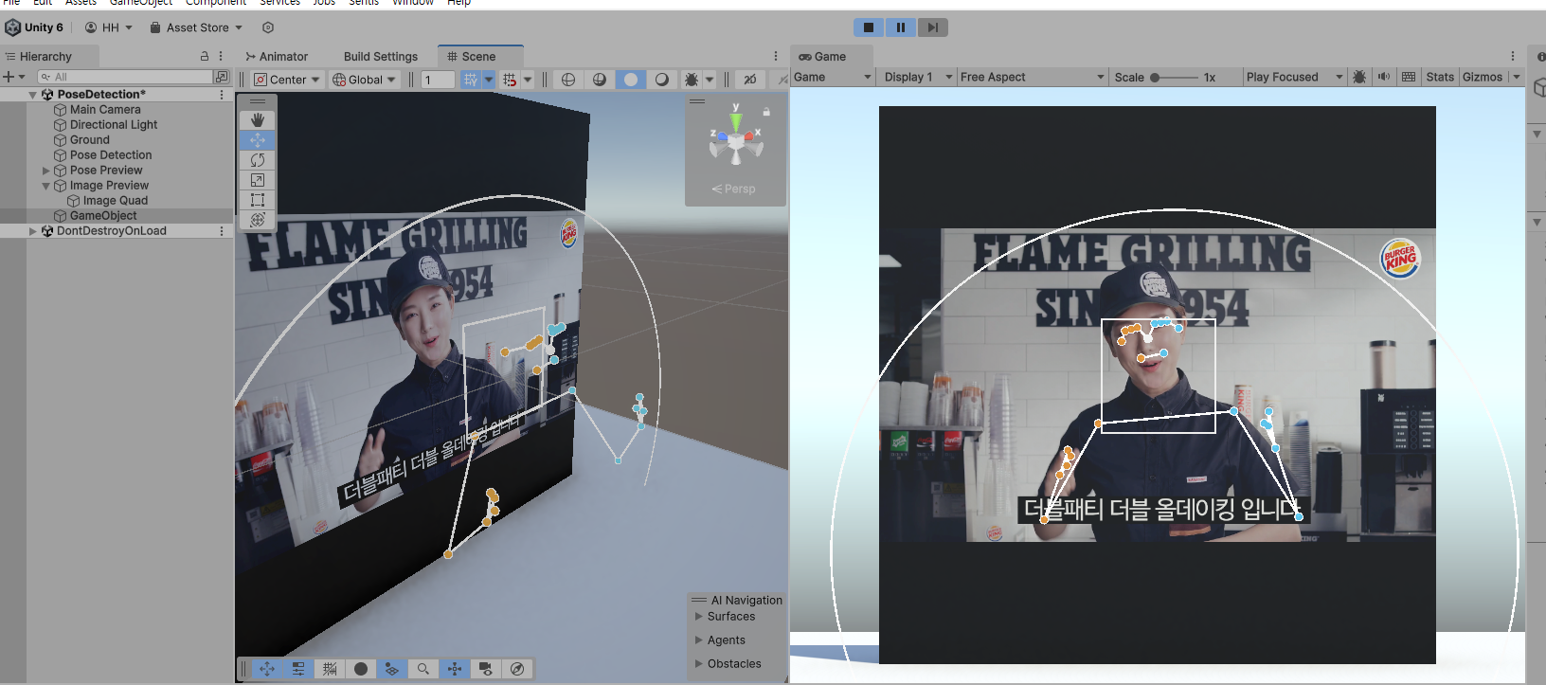Screen dimensions: 1546x685
Task: Click the Scene debug draw mode bug icon
Action: coord(692,80)
